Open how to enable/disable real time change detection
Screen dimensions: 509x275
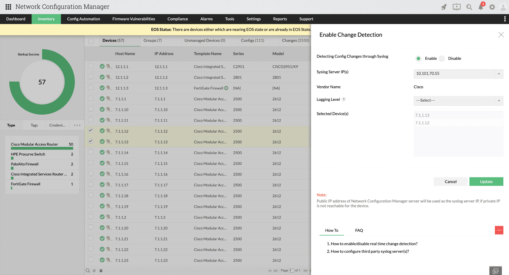[x=374, y=244]
